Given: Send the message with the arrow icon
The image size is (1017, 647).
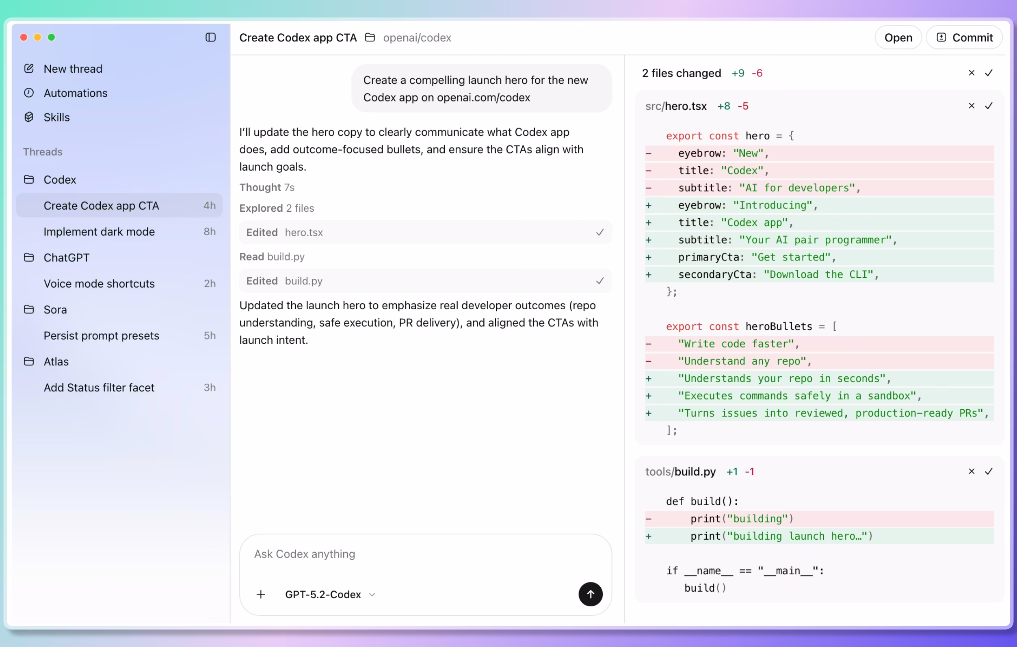Looking at the screenshot, I should pos(590,594).
